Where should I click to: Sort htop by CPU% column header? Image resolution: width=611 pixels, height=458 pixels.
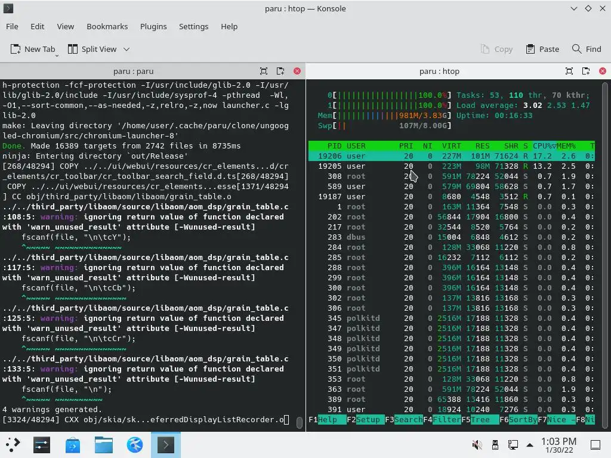[544, 146]
